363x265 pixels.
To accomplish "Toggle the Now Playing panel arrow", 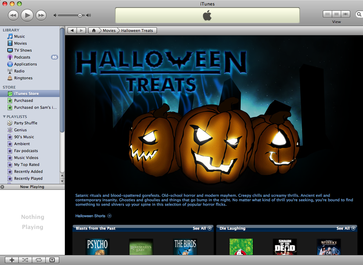I will point(2,187).
